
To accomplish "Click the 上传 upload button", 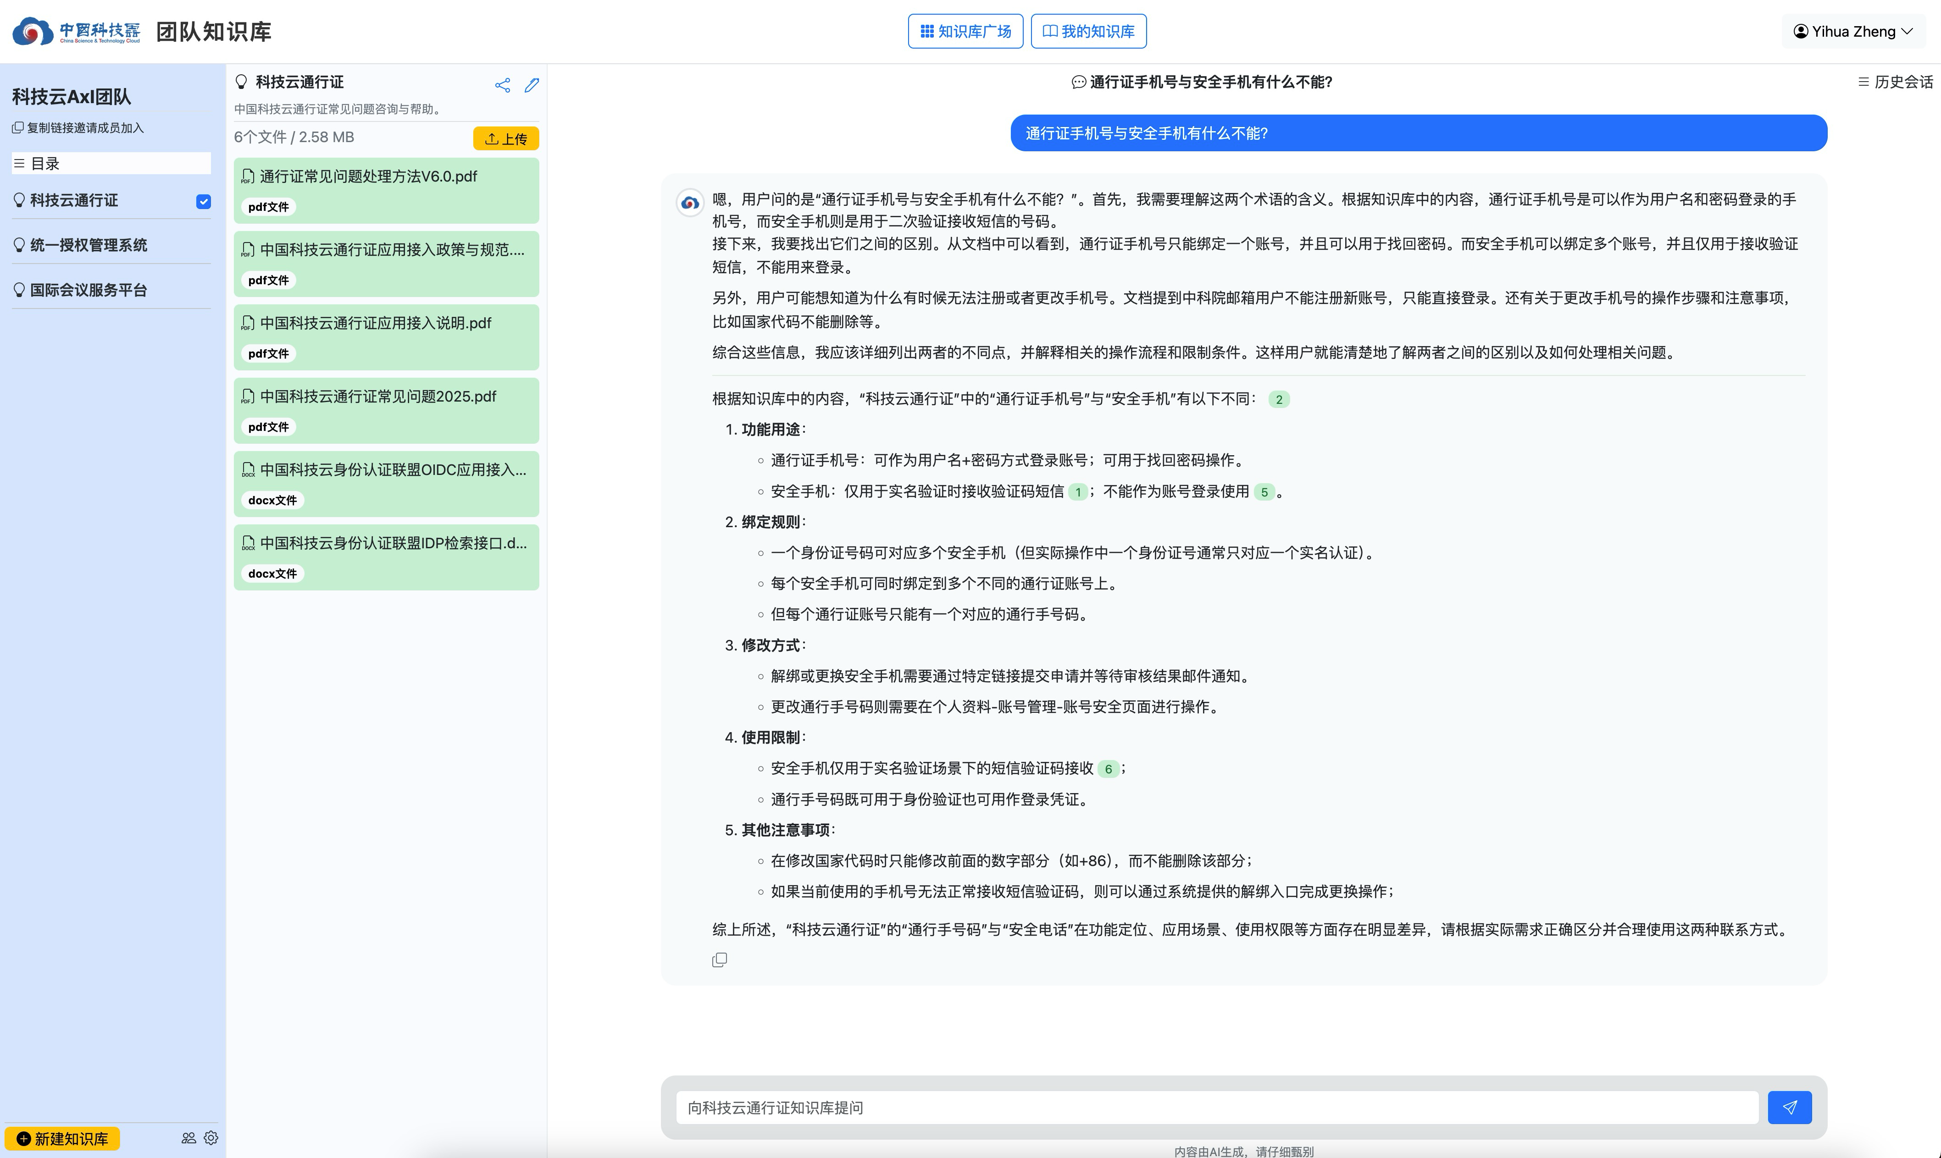I will click(x=506, y=138).
